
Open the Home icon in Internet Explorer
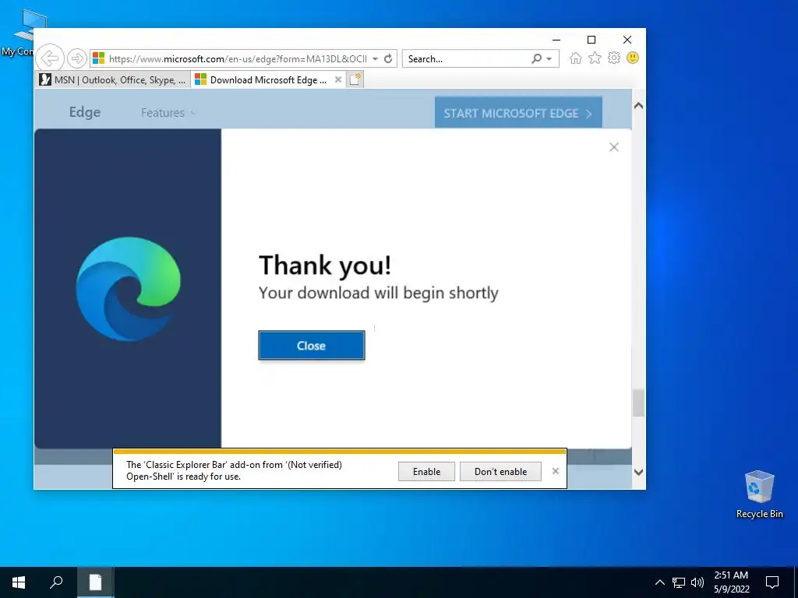[576, 58]
